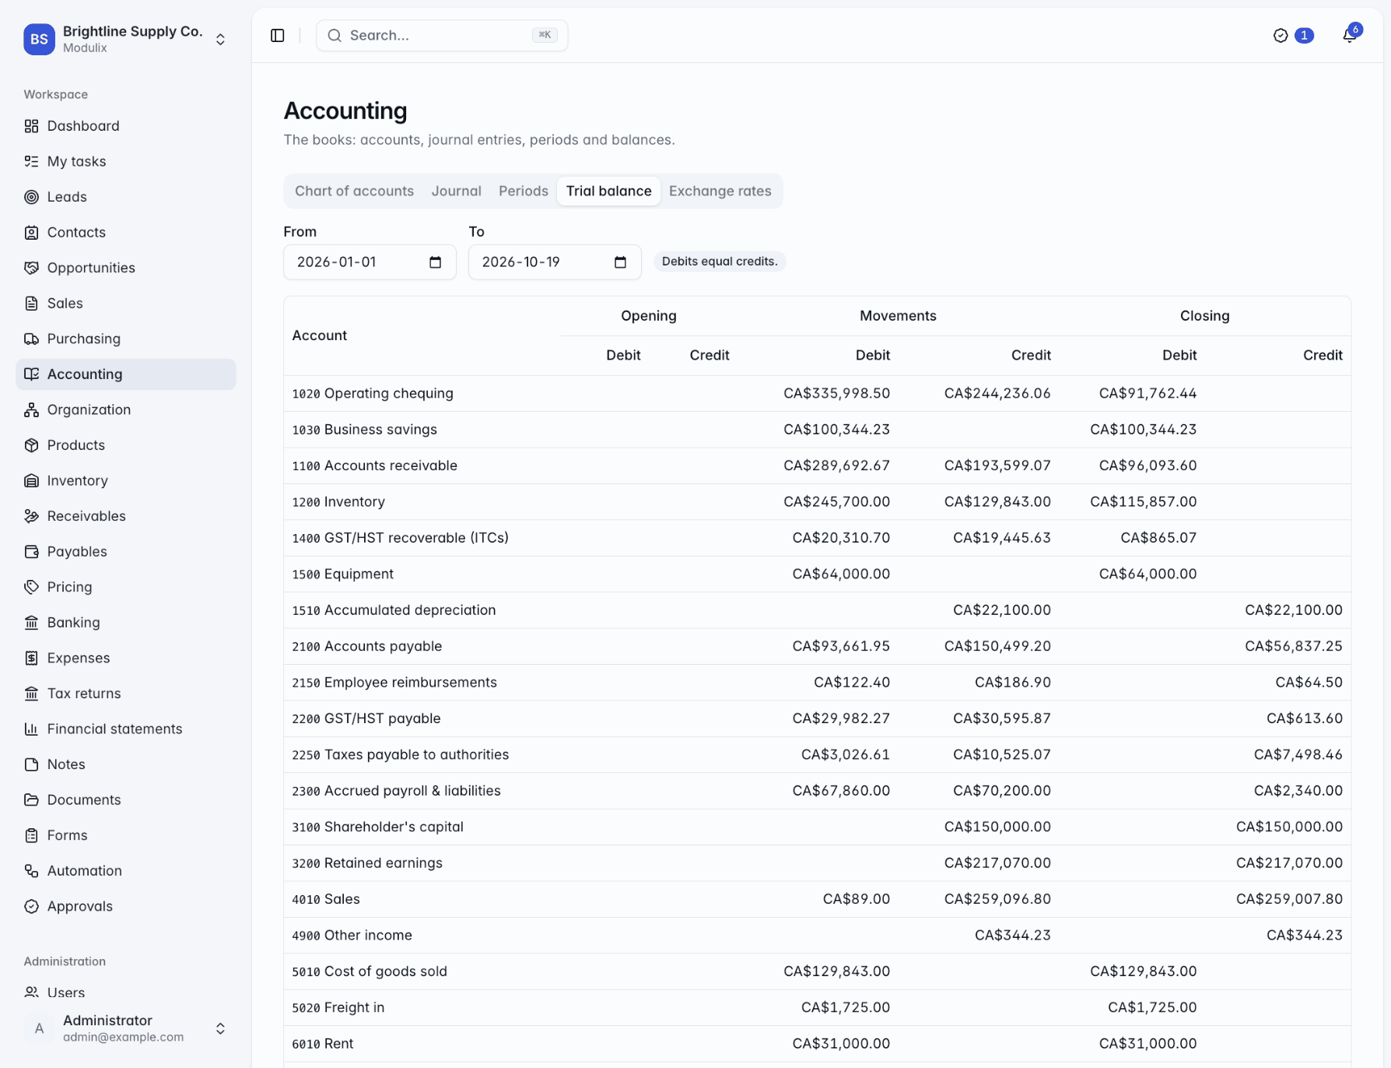1391x1068 pixels.
Task: Click the Leads target icon
Action: click(x=31, y=197)
